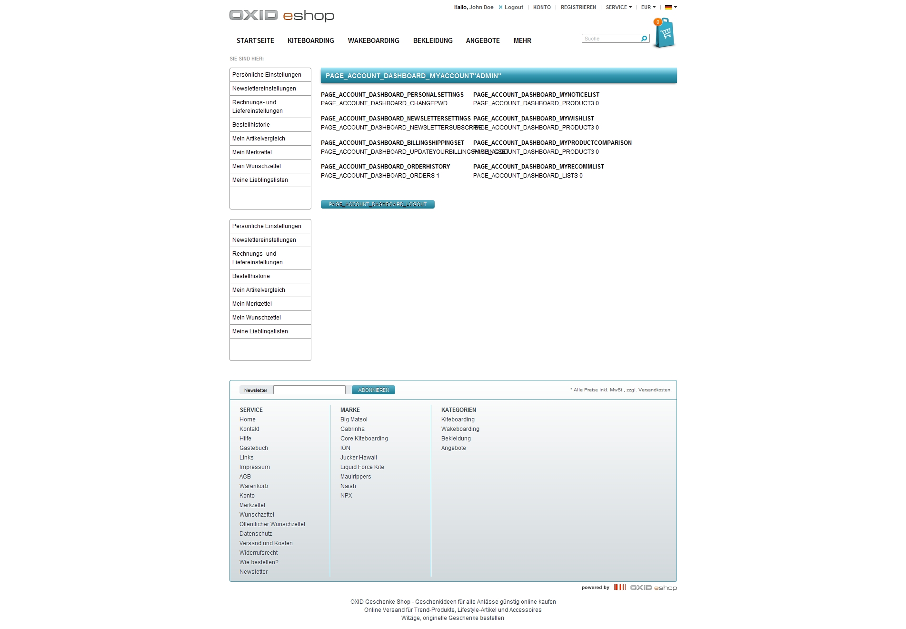Click the Logout link in header
The width and height of the screenshot is (906, 629).
point(513,7)
